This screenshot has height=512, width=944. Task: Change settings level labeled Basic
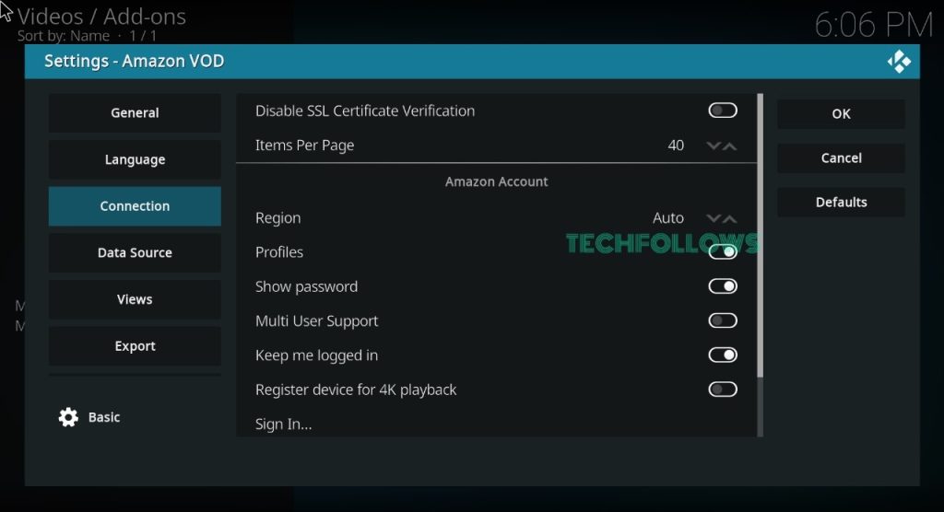[x=104, y=417]
